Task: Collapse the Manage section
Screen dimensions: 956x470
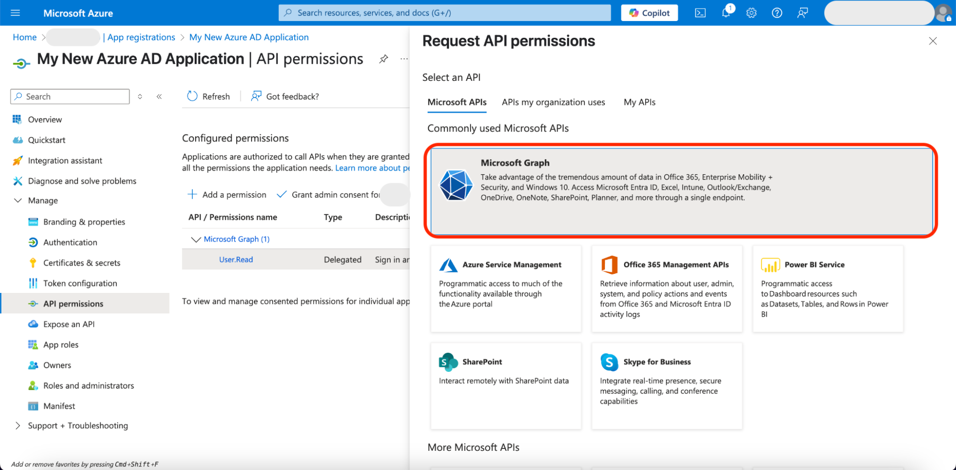Action: 18,201
